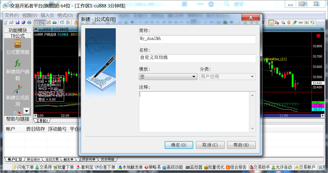Click the 交易助手 bottom bar button

(260, 167)
